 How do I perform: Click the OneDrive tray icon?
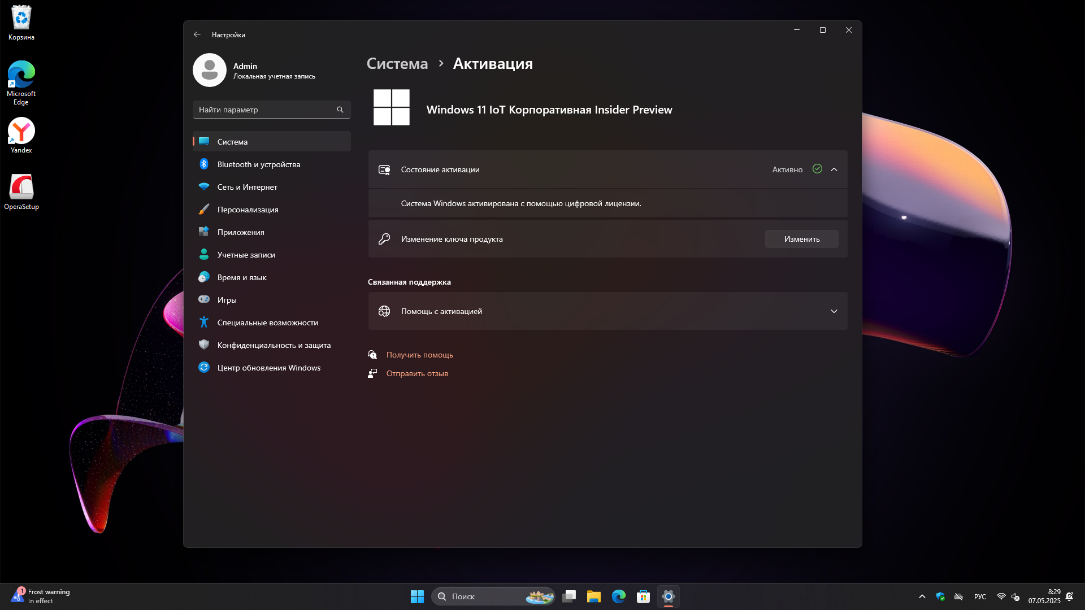pos(958,596)
